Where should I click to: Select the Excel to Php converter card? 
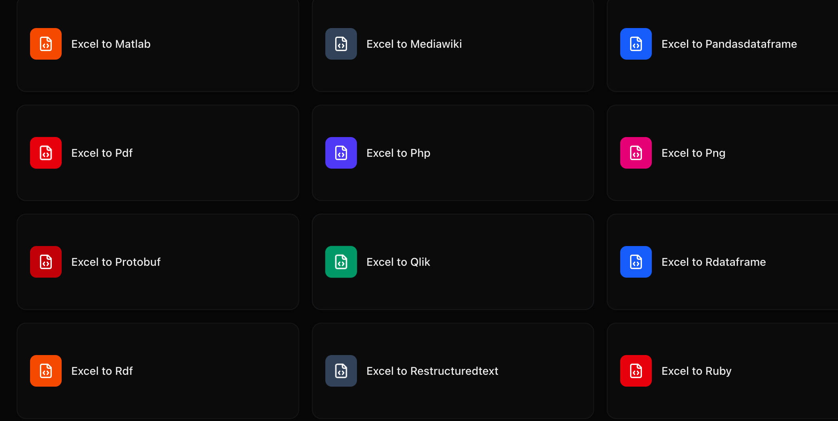[453, 153]
